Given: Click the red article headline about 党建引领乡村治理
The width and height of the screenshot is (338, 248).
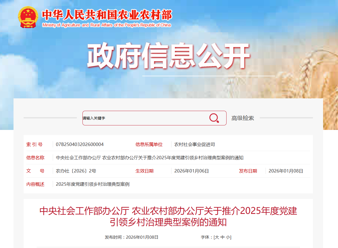Looking at the screenshot, I should [168, 216].
